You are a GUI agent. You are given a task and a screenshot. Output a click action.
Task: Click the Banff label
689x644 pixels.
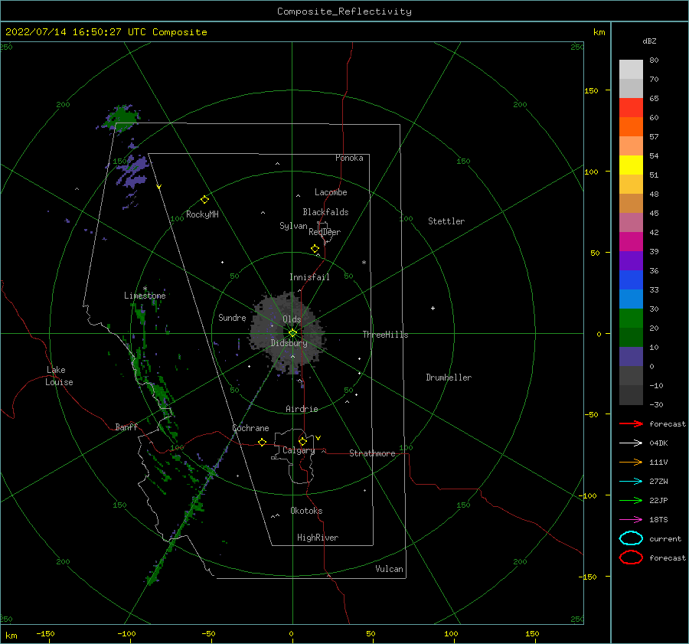126,427
